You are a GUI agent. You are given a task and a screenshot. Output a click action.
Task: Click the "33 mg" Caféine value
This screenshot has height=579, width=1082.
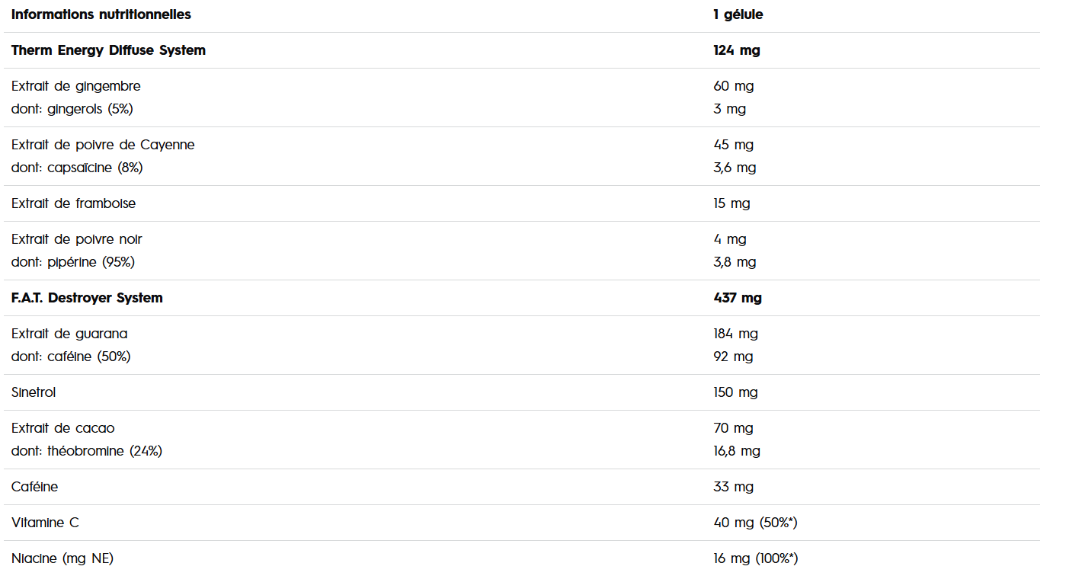tap(733, 487)
